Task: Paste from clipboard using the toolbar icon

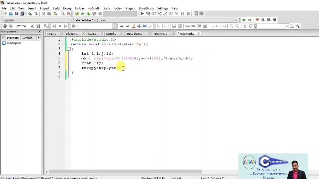Action: coord(55,13)
